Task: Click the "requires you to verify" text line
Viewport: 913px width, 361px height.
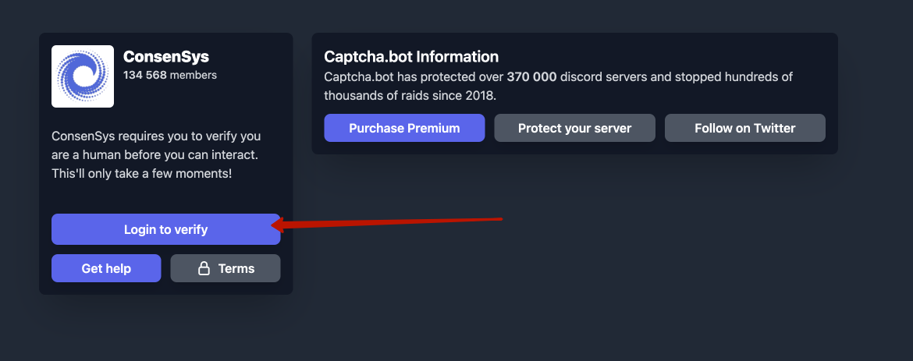Action: coord(156,136)
